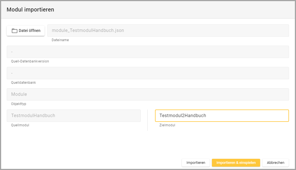
Task: Click the Objekttyp label text
Action: [18, 104]
